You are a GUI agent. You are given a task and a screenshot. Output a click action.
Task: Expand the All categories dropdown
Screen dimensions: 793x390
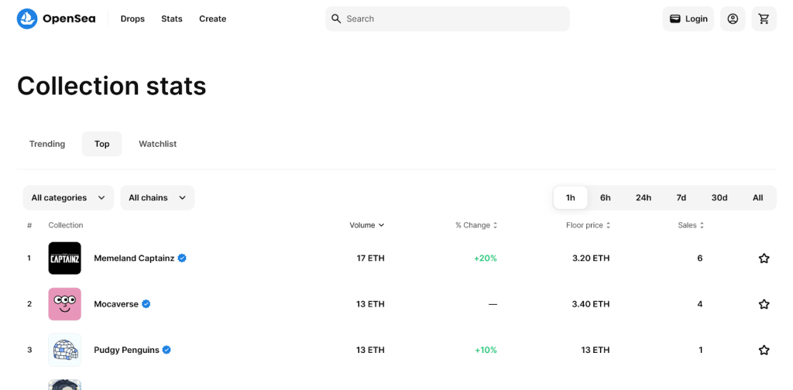[x=68, y=197]
